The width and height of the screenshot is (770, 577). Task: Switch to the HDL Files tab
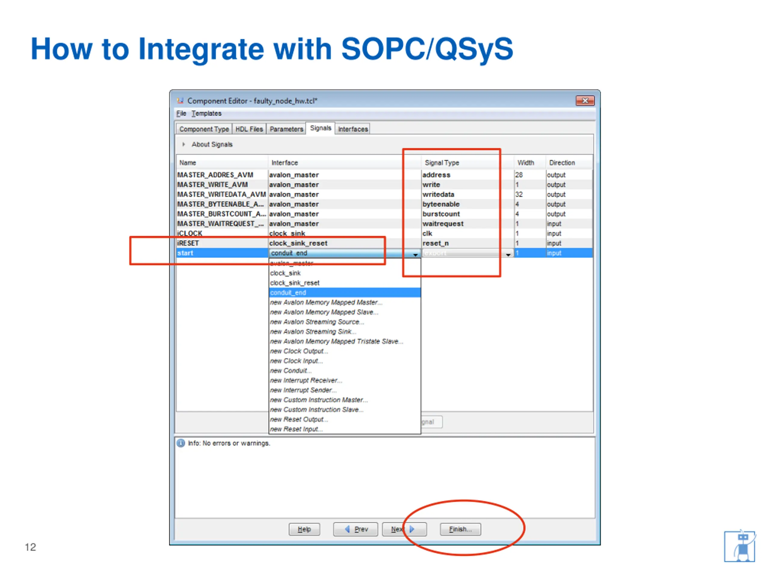[x=249, y=129]
